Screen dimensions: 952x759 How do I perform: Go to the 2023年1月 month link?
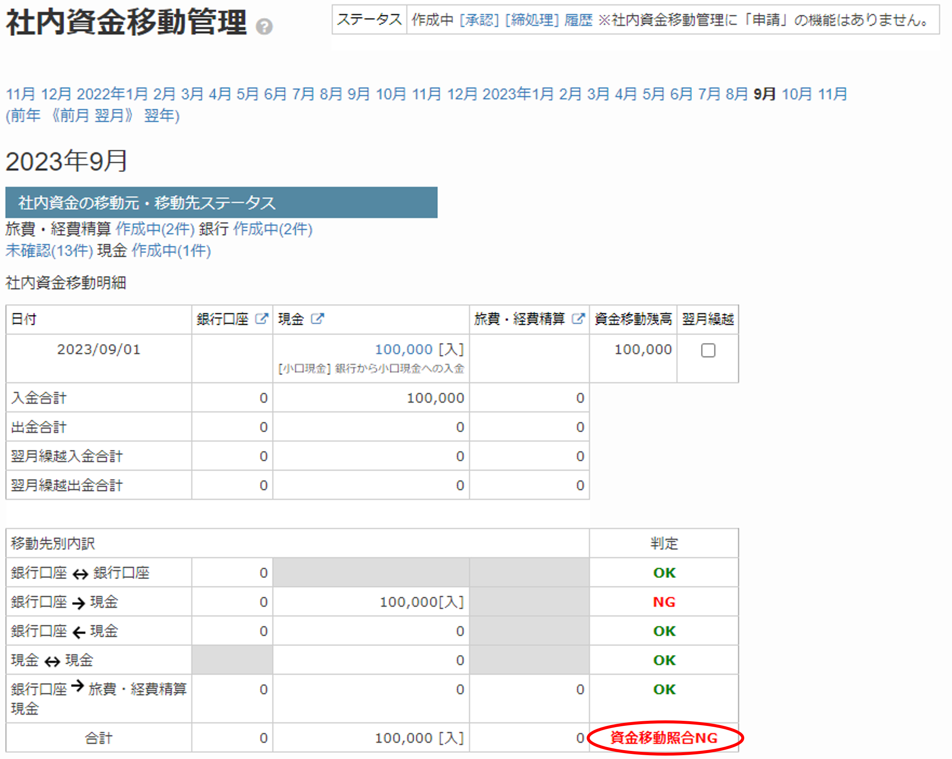518,94
